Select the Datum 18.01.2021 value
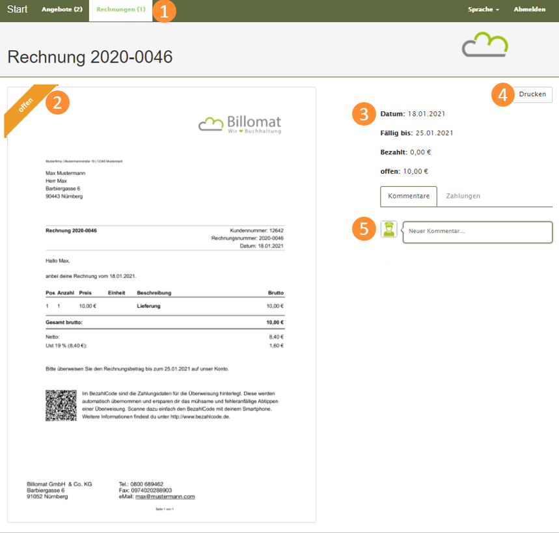Screen dimensions: 559x533 (x=426, y=114)
